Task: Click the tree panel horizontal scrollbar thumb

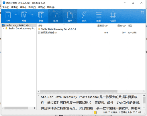Action: tap(16, 108)
